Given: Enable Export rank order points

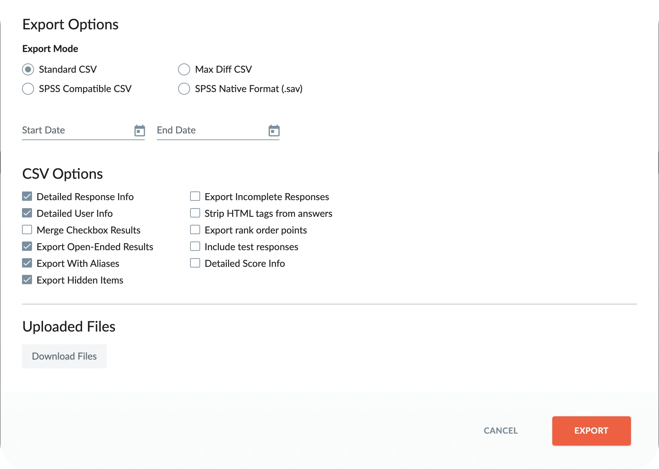Looking at the screenshot, I should click(x=195, y=230).
